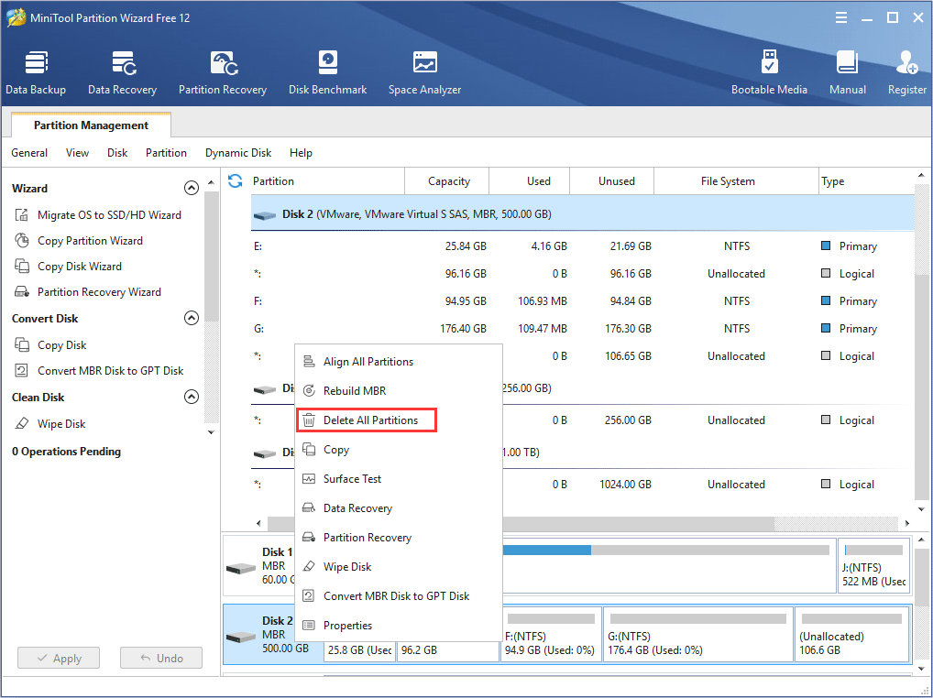Collapse the Wizard section
The width and height of the screenshot is (933, 698).
tap(191, 188)
